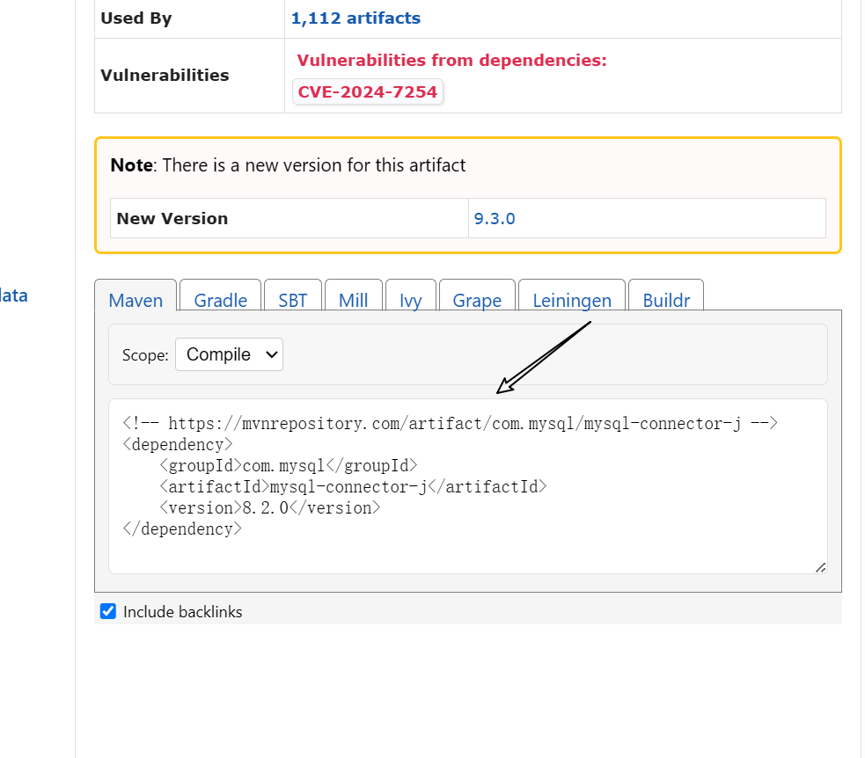This screenshot has width=865, height=758.
Task: Click the textarea resize grip handle
Action: click(820, 567)
